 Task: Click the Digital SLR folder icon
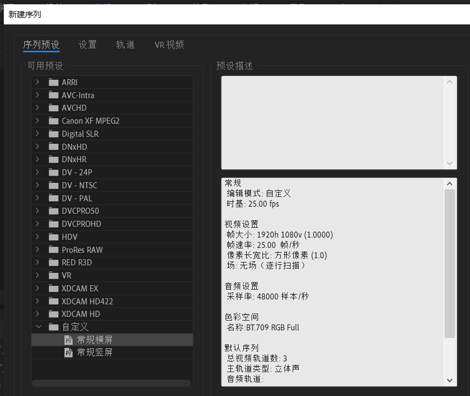53,134
